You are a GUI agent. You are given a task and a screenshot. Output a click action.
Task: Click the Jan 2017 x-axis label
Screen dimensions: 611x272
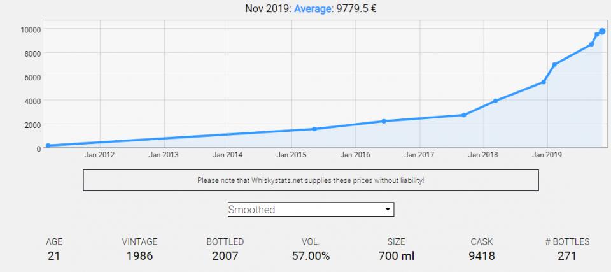click(x=419, y=154)
